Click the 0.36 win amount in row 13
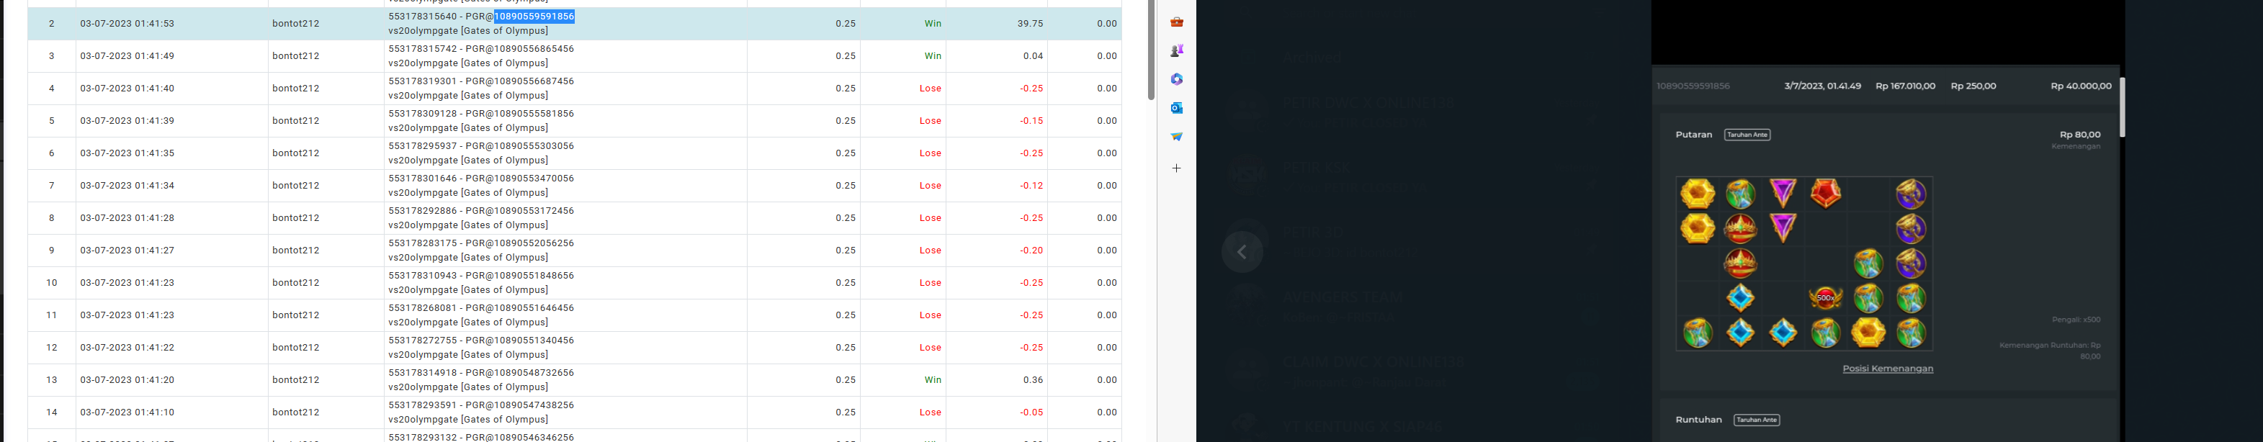This screenshot has height=442, width=2263. (x=1033, y=381)
